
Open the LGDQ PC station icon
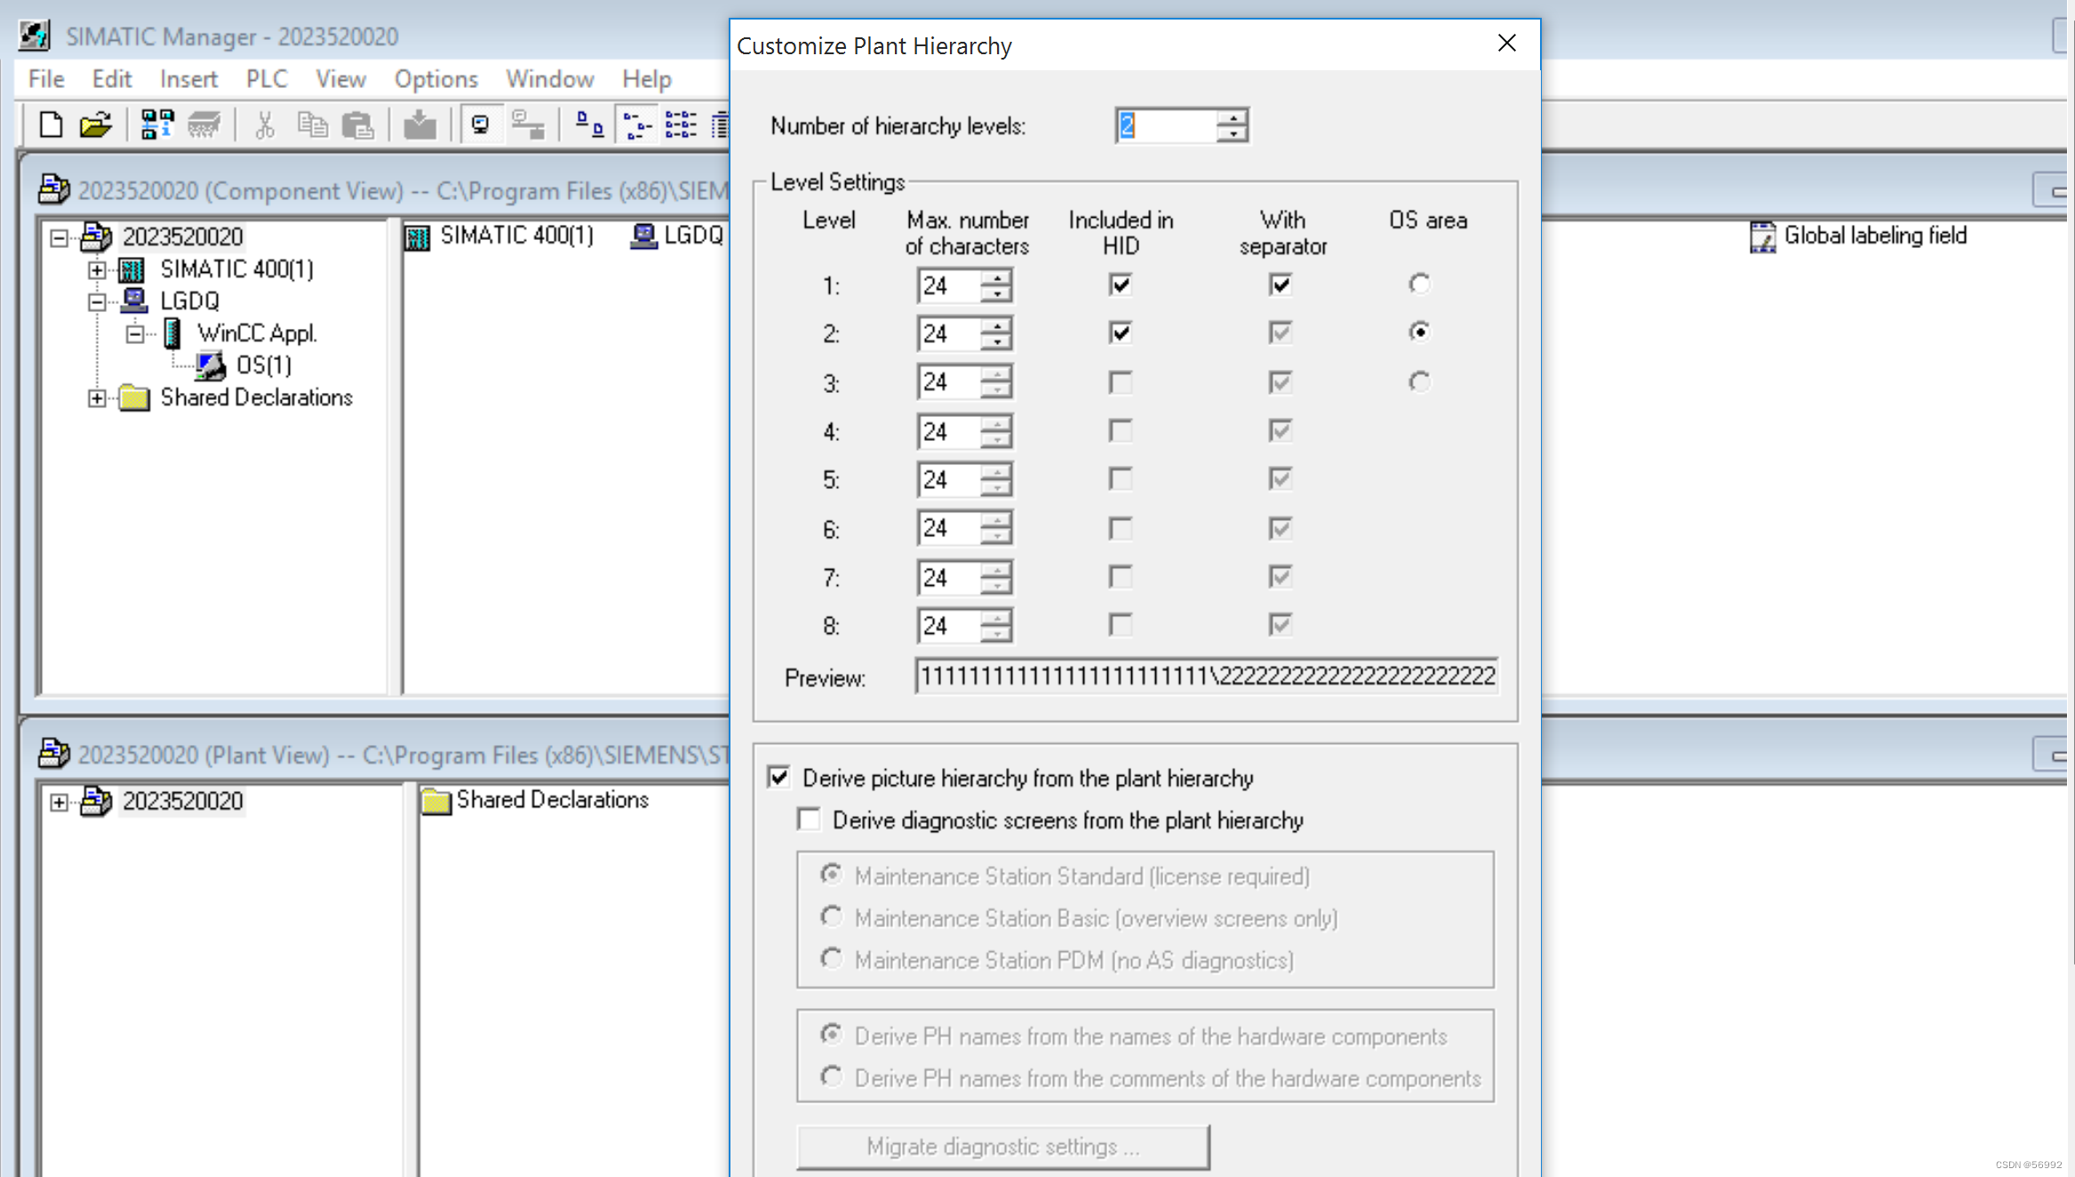click(135, 300)
